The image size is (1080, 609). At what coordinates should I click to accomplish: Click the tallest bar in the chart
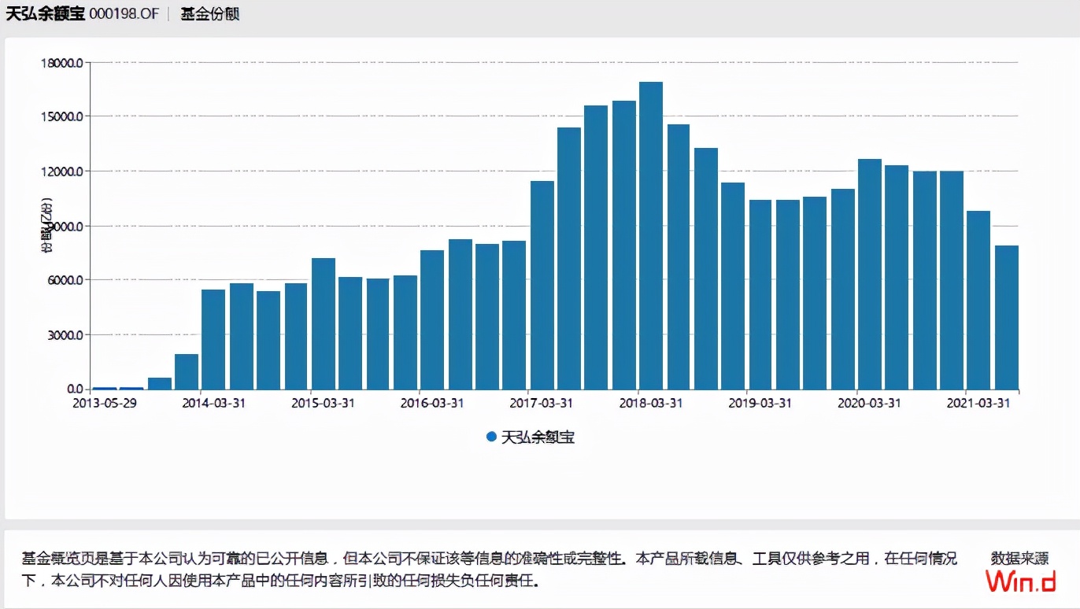651,235
